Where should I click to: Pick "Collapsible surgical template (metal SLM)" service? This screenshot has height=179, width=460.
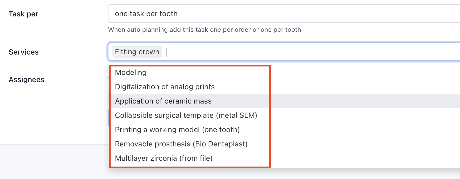[186, 115]
